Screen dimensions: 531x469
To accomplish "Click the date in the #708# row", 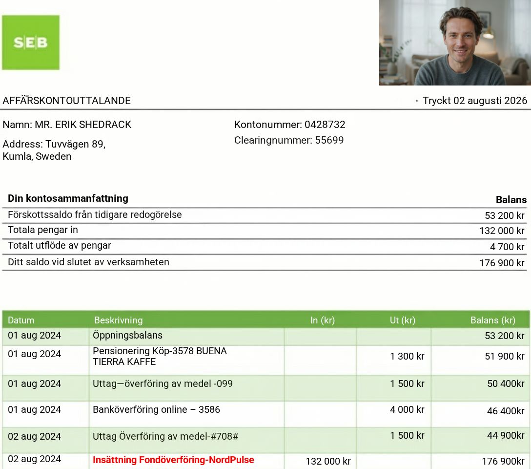I will pos(35,436).
